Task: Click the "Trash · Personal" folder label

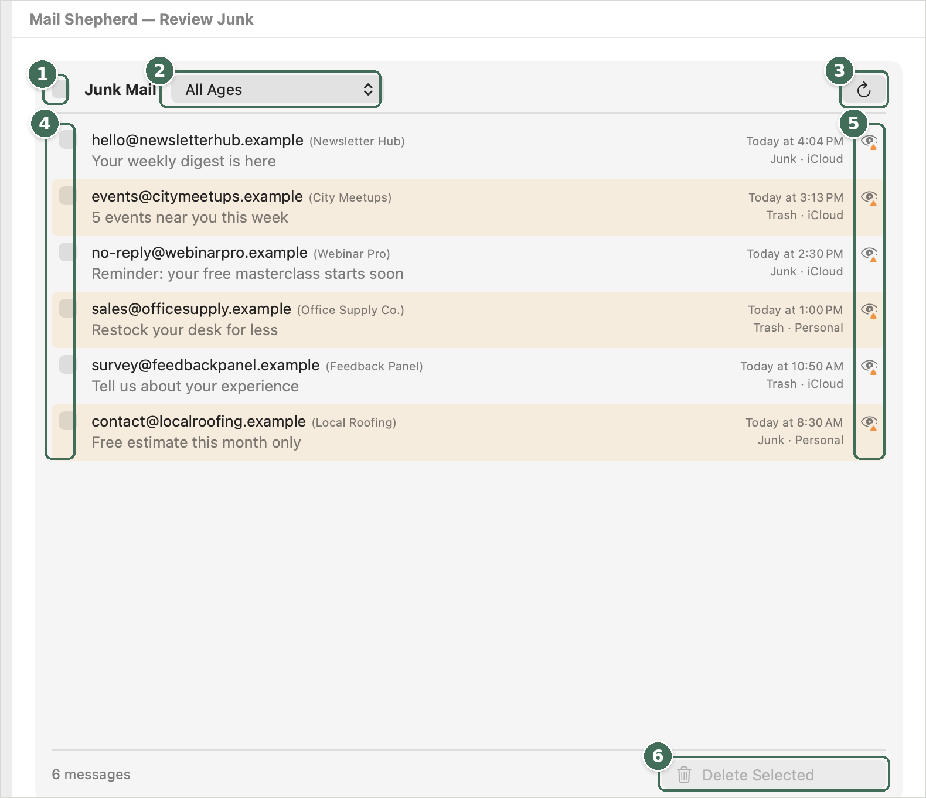Action: click(798, 328)
